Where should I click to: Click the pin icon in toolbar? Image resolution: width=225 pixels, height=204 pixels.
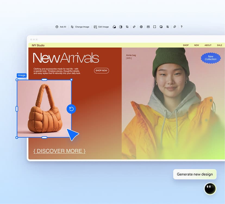tap(174, 27)
